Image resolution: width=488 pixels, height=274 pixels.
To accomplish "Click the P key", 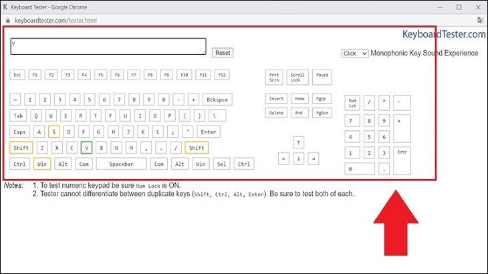I will [170, 116].
